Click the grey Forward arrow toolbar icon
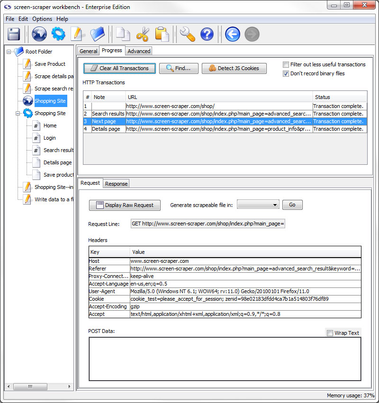The height and width of the screenshot is (403, 379). [252, 34]
